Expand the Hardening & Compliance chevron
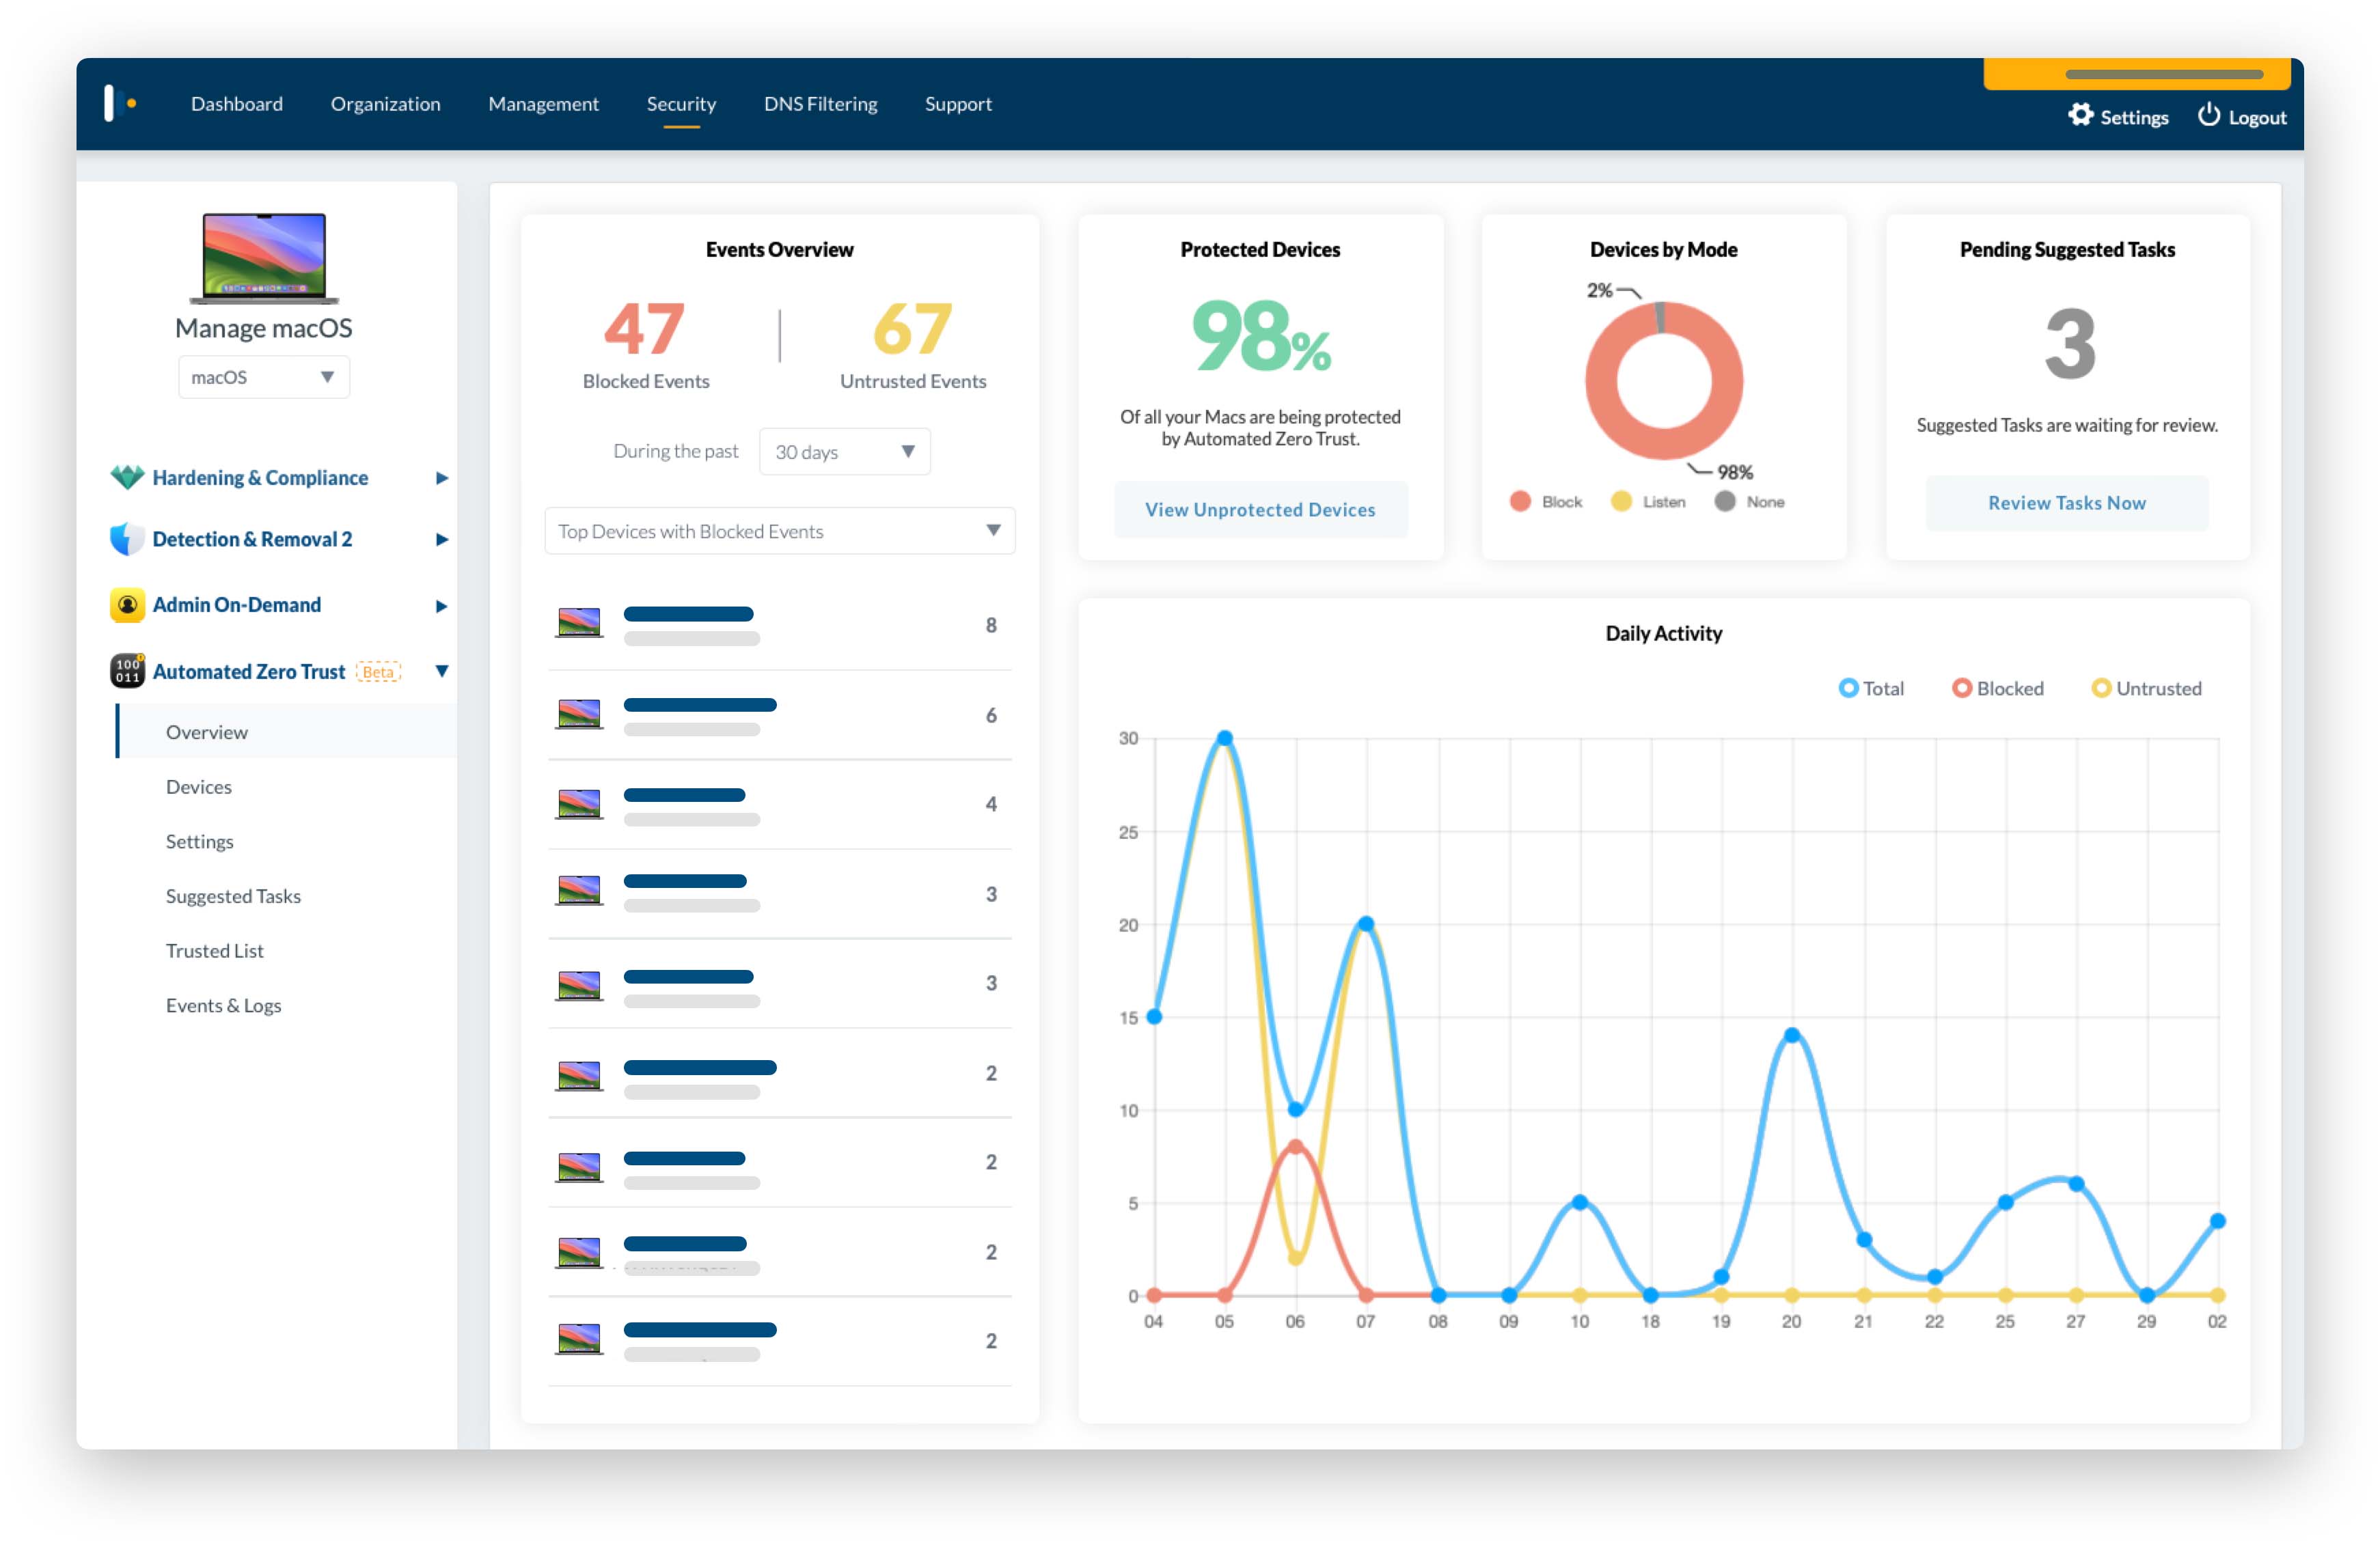Screen dimensions: 2380x1543 pyautogui.click(x=442, y=477)
